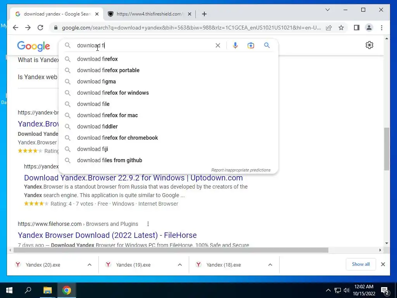Close the downloads bar
The width and height of the screenshot is (397, 298).
tap(383, 264)
